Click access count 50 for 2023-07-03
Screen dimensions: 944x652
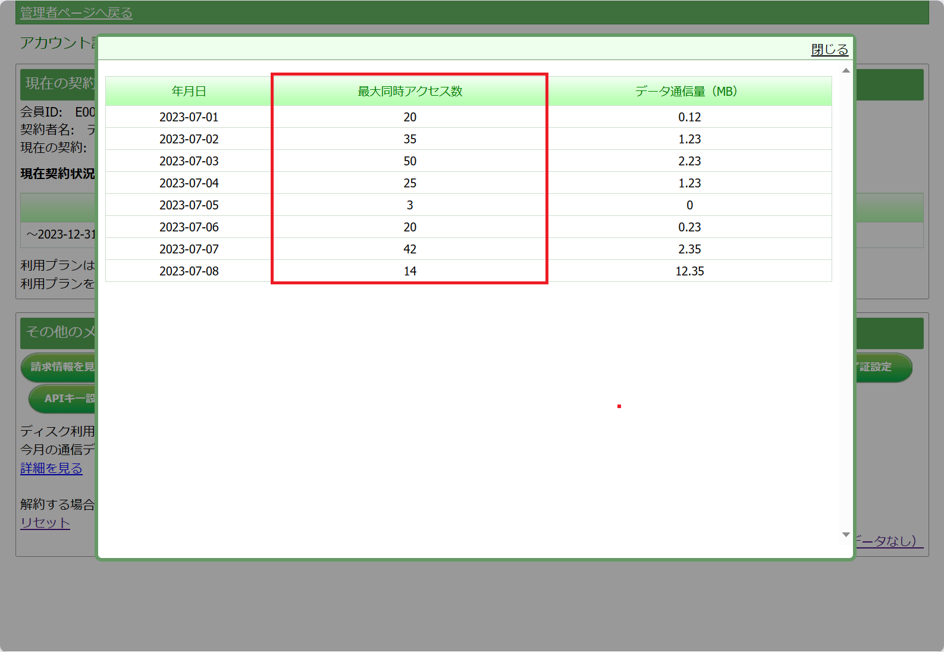(410, 161)
